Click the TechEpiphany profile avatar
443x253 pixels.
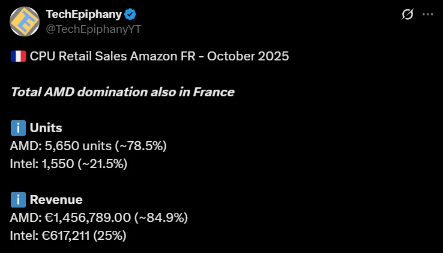tap(25, 22)
